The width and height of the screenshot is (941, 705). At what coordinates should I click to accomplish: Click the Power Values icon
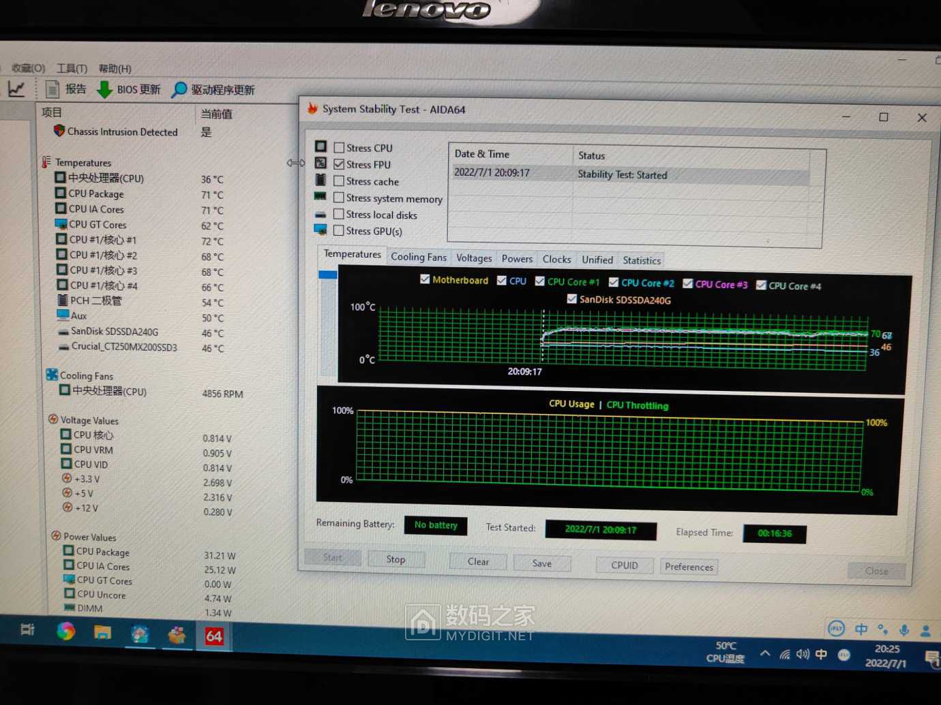tap(56, 536)
